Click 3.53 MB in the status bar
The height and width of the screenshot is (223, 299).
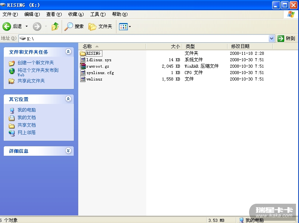pyautogui.click(x=216, y=220)
